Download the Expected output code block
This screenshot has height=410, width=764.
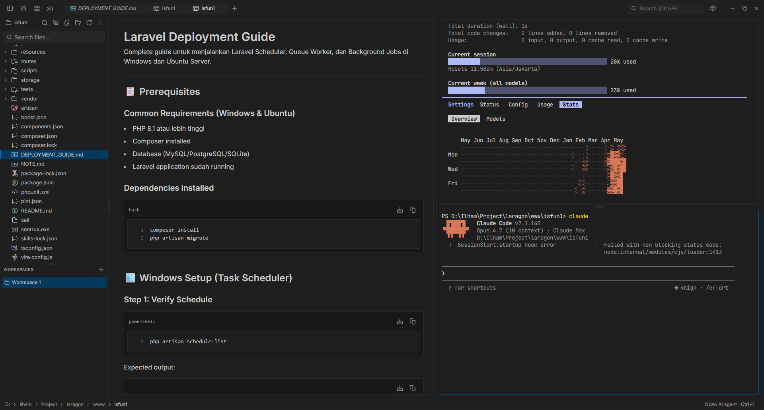(400, 388)
